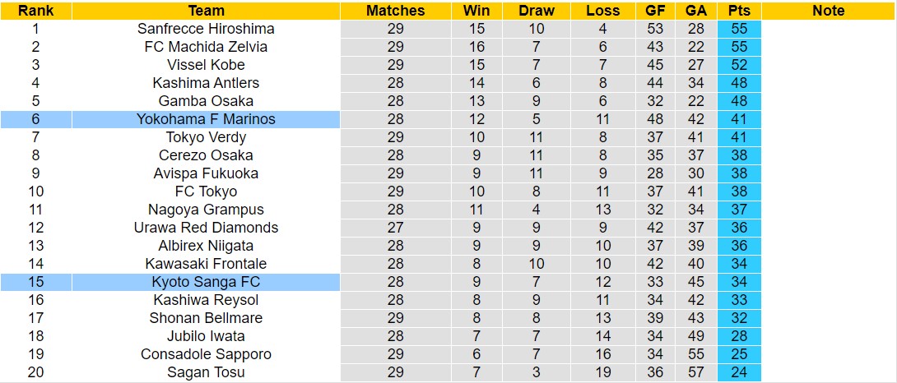The image size is (897, 383).
Task: Select the highlighted Kyoto Sanga FC row
Action: click(206, 282)
